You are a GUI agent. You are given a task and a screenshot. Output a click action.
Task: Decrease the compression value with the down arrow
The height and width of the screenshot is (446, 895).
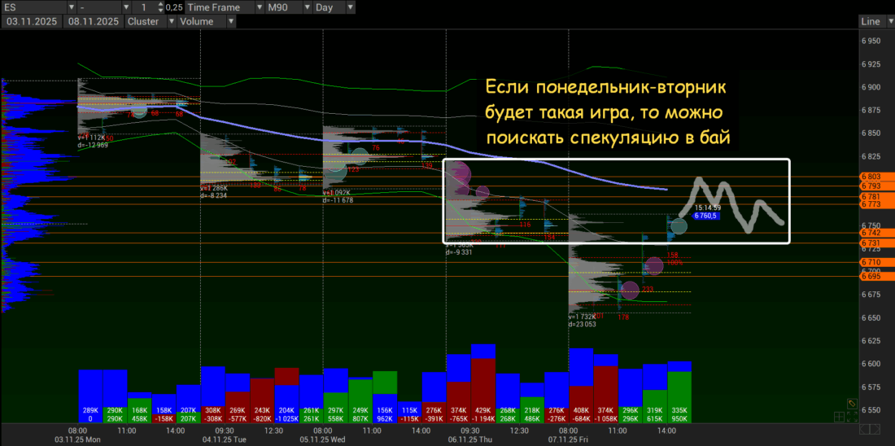[160, 11]
